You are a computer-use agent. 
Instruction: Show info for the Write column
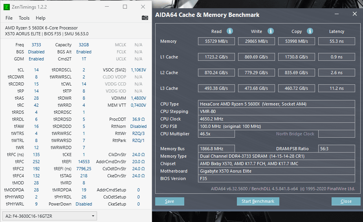270,31
